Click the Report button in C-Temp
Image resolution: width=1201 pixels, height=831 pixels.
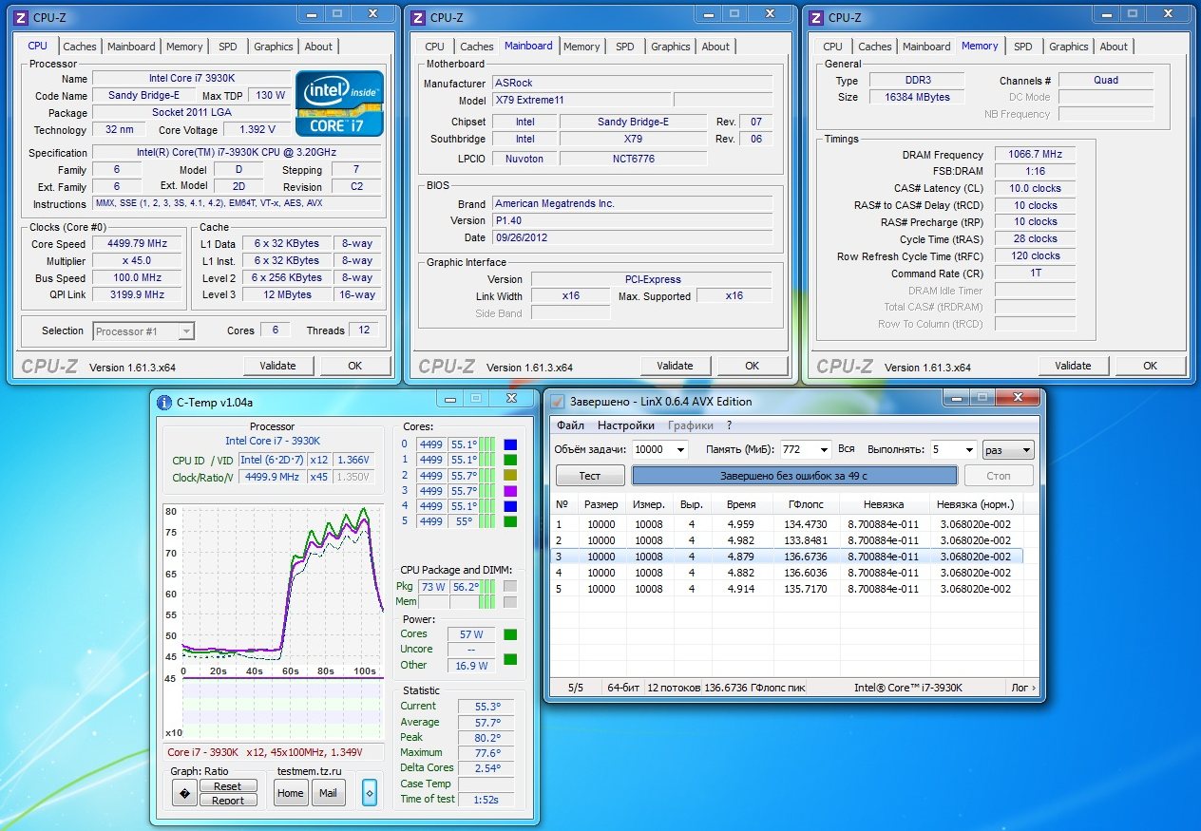[x=227, y=801]
